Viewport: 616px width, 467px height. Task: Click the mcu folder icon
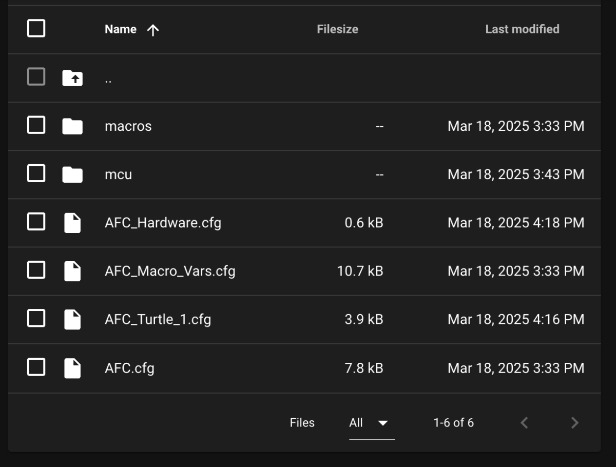(x=72, y=174)
